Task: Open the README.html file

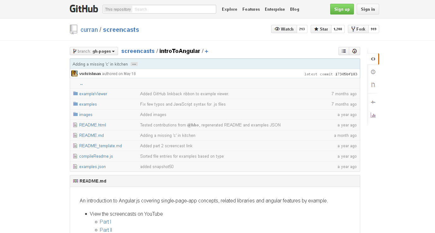Action: click(x=92, y=125)
